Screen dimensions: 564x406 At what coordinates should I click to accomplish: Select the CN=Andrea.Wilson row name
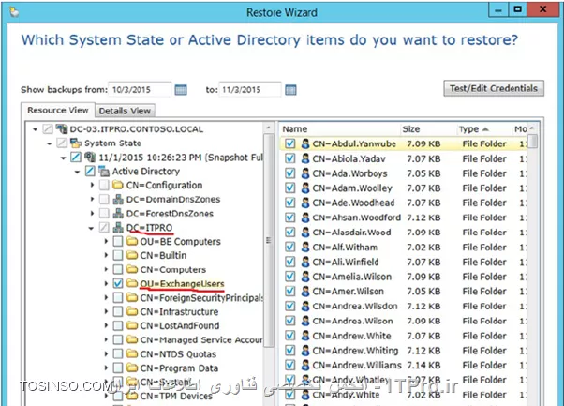pos(352,321)
